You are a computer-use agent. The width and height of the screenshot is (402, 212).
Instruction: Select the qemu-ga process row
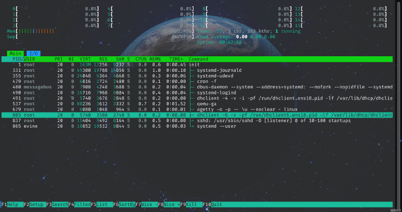(197, 104)
